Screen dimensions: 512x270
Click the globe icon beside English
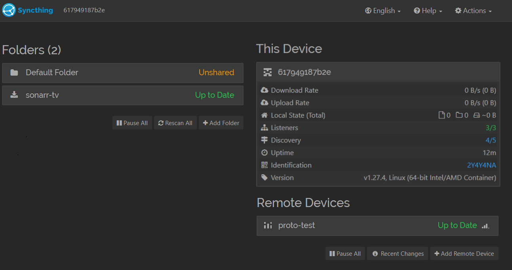click(x=368, y=11)
